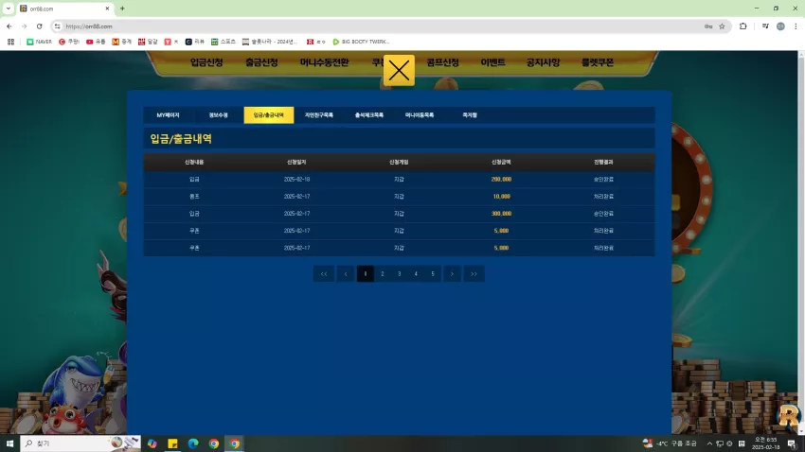
Task: Click the browser forward arrow
Action: (x=24, y=26)
